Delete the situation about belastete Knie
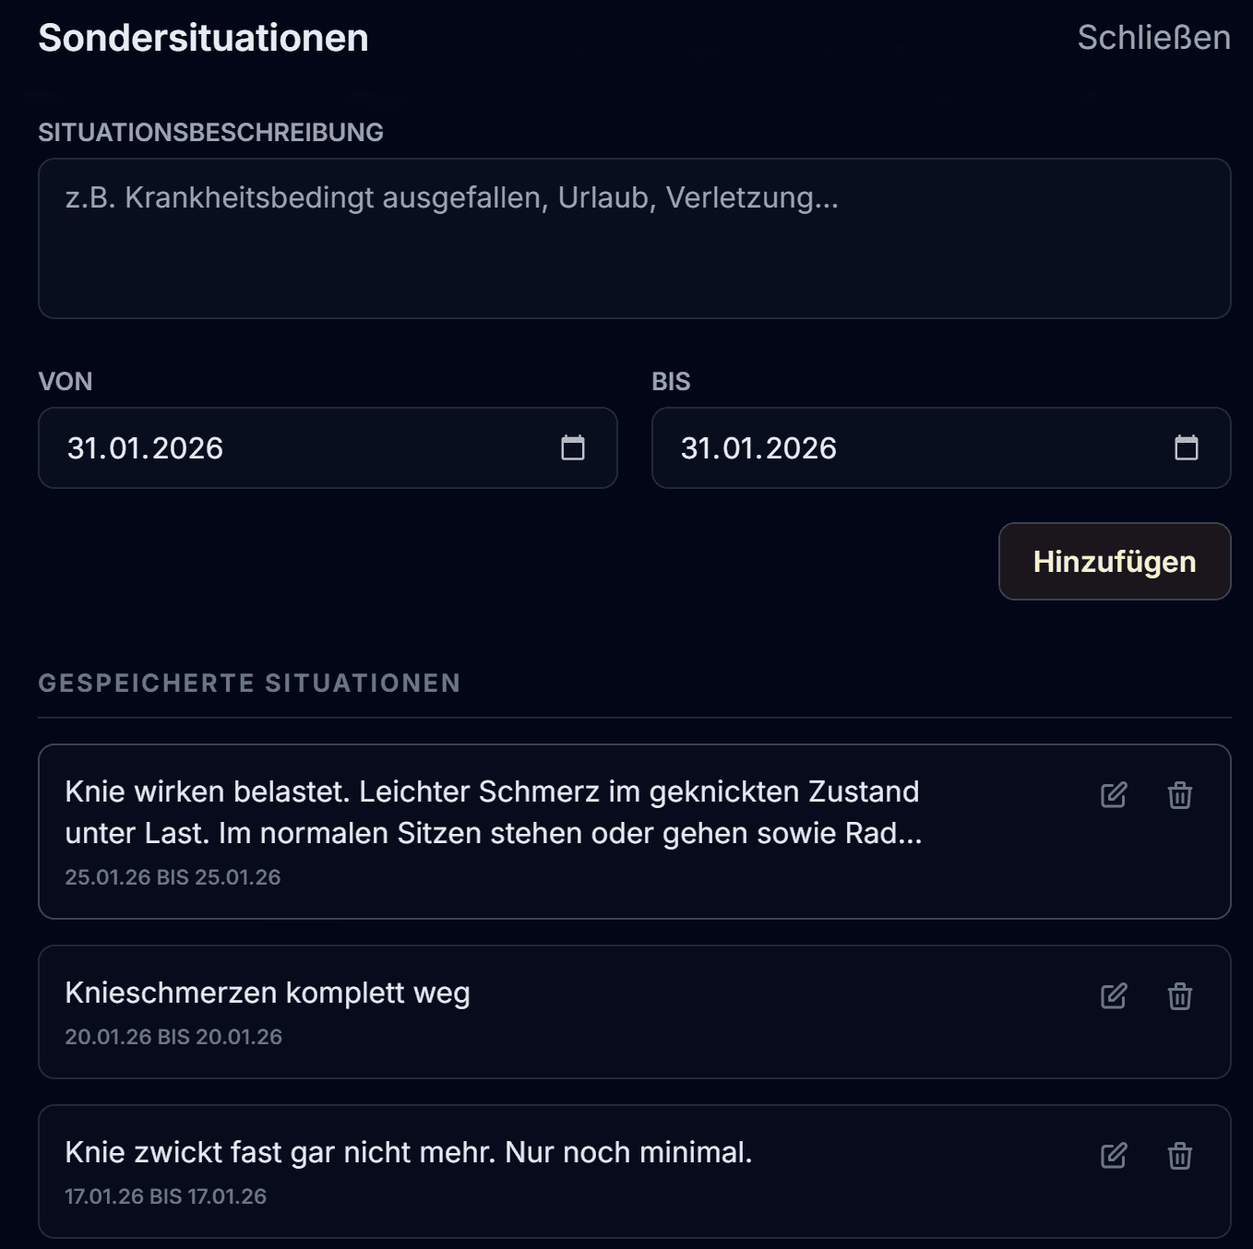This screenshot has height=1249, width=1253. [x=1178, y=794]
